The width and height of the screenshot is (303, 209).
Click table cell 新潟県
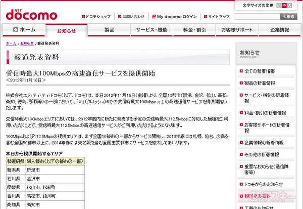pos(16,170)
